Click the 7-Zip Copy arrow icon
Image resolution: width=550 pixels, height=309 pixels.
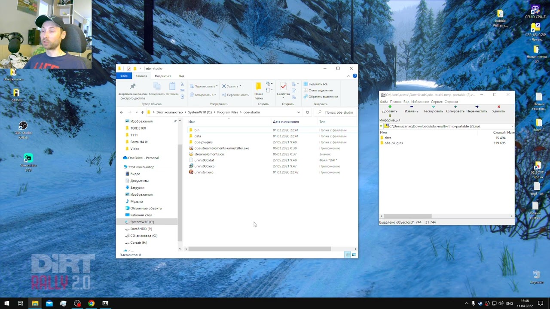(x=455, y=107)
